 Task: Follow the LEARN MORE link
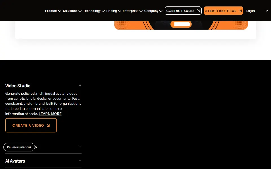pyautogui.click(x=50, y=114)
